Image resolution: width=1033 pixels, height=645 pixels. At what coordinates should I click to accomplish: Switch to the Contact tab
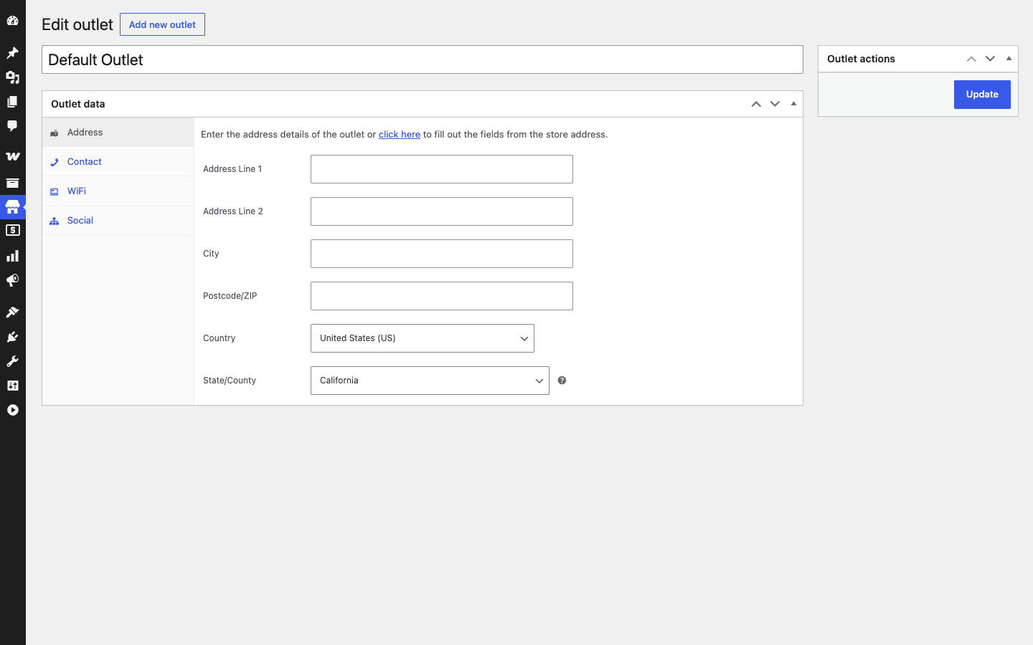118,162
